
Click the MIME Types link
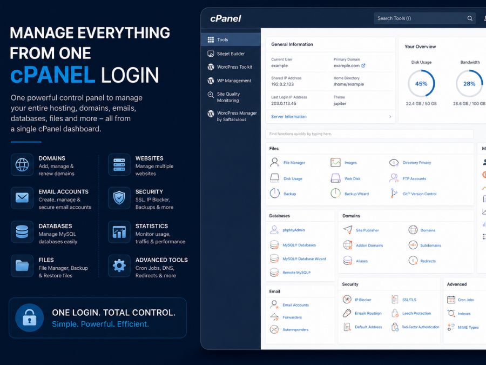(468, 327)
